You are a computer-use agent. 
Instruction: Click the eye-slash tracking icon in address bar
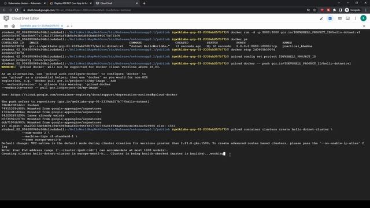pyautogui.click(x=308, y=10)
